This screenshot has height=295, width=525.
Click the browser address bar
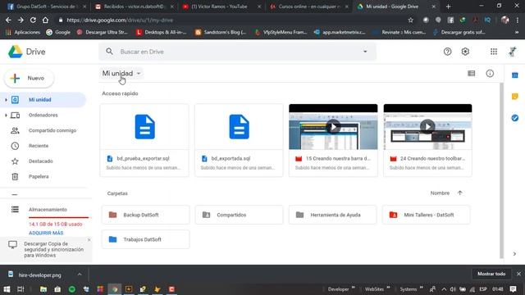235,20
